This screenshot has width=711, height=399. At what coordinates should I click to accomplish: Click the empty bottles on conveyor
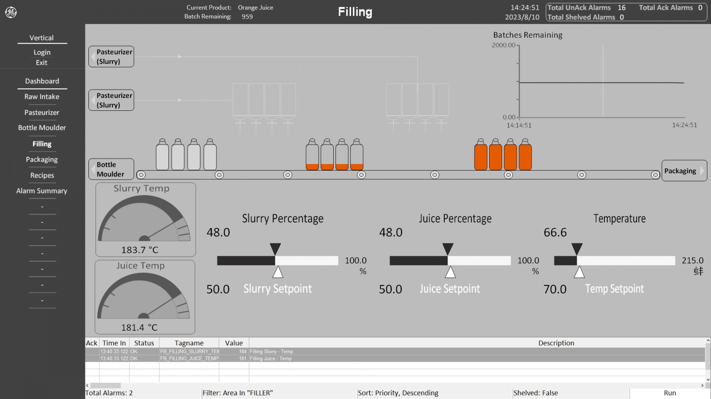tap(186, 155)
